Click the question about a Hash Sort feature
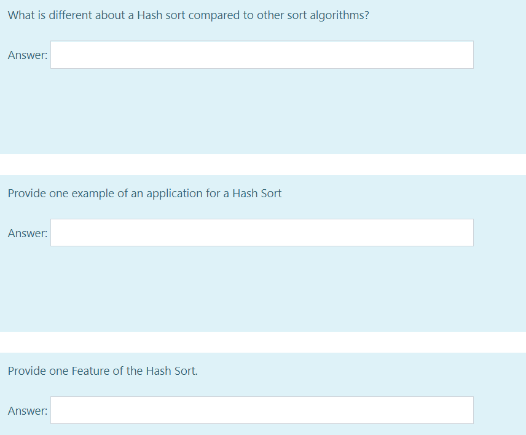Viewport: 526px width, 435px height. tap(102, 371)
